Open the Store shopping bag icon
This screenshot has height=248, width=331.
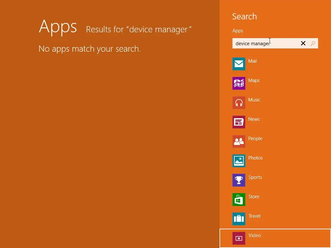coord(239,200)
